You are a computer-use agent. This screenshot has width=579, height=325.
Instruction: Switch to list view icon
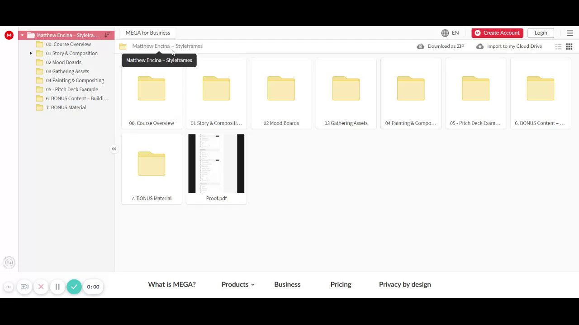[x=558, y=46]
